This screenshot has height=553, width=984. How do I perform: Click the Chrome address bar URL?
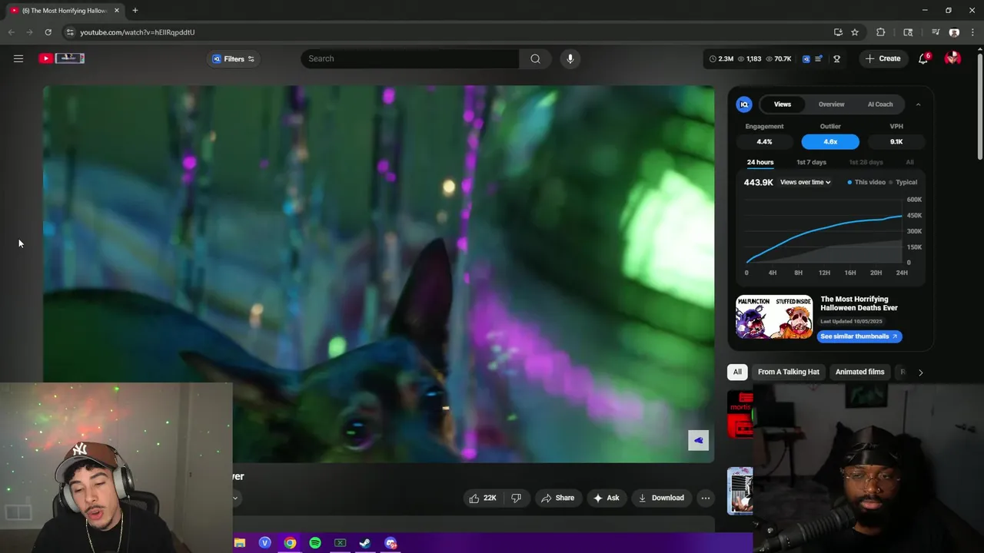tap(138, 32)
